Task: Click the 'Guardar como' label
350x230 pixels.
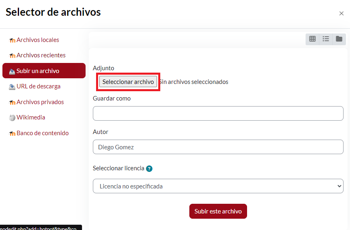Action: tap(111, 98)
